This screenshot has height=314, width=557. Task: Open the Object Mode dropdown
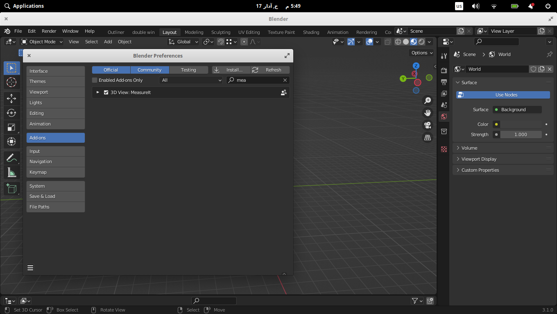pyautogui.click(x=42, y=42)
